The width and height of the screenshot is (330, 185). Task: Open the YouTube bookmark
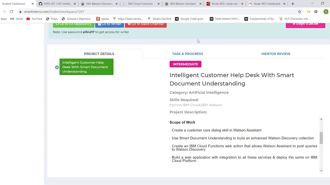click(34, 19)
